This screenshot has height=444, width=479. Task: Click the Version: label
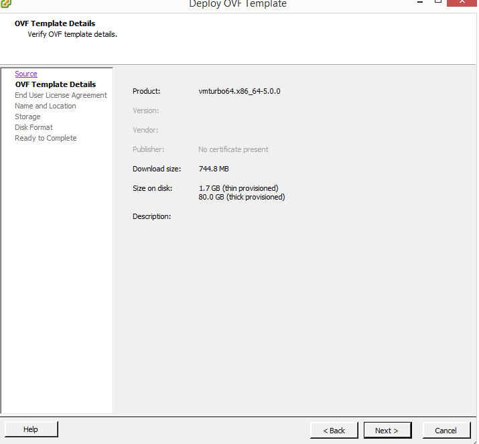[x=146, y=110]
